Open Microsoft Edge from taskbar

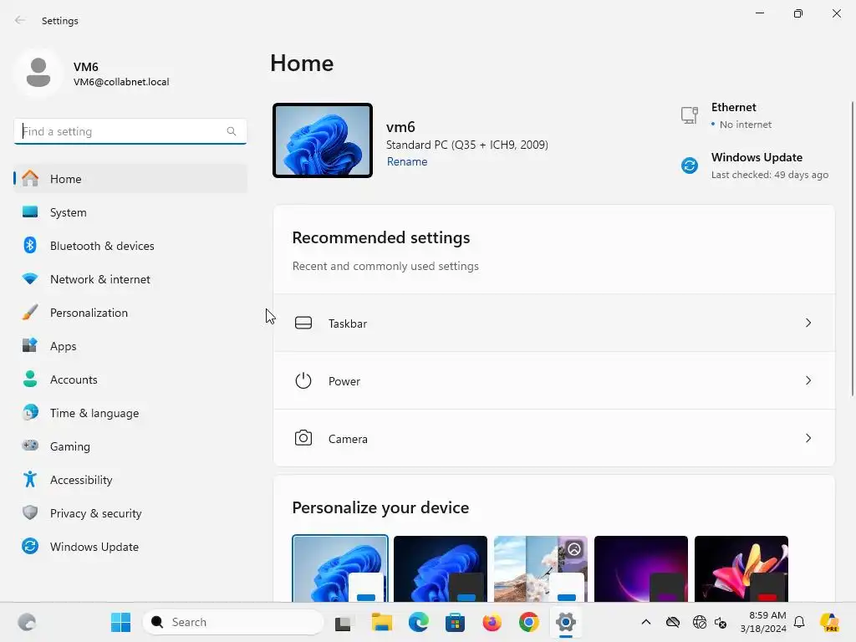pos(419,622)
